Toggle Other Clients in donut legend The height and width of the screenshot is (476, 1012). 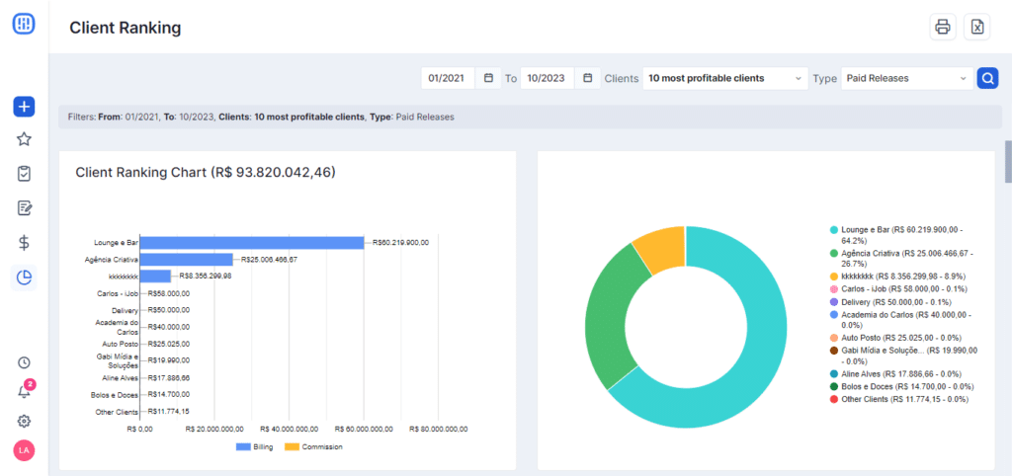pyautogui.click(x=899, y=399)
